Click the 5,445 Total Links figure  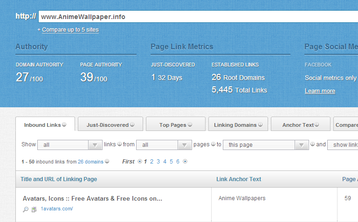(239, 90)
